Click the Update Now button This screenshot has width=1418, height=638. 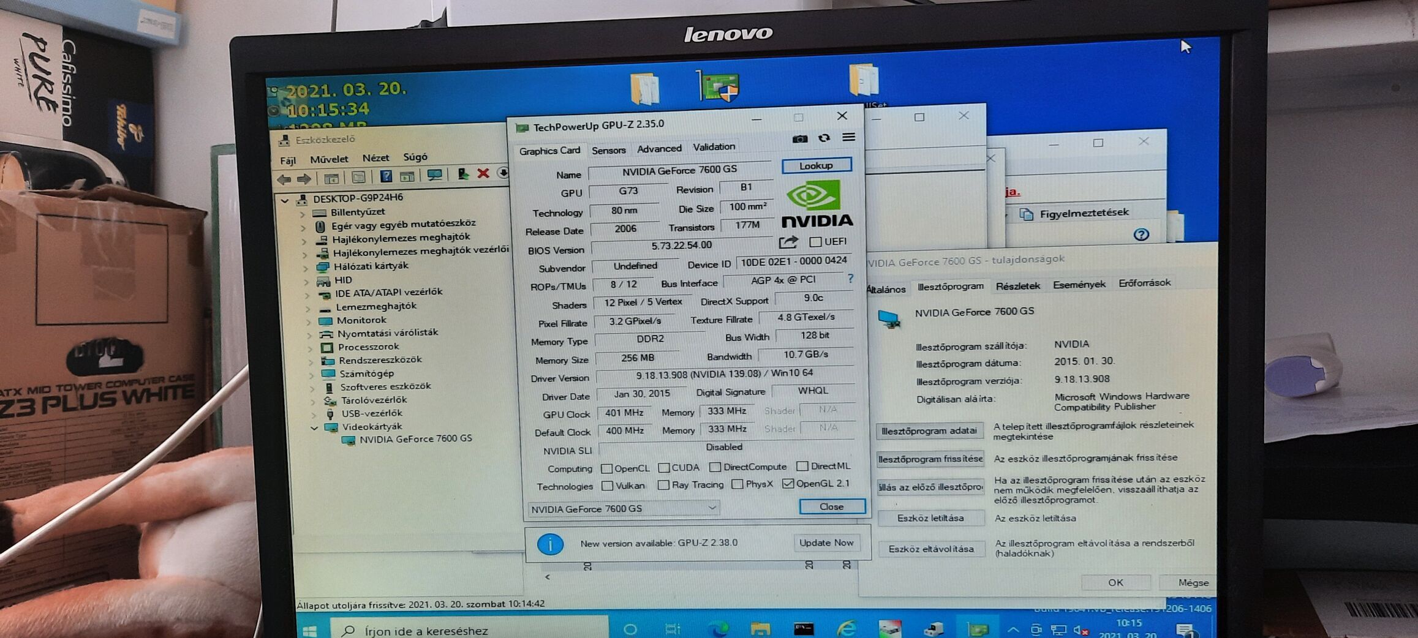point(826,542)
